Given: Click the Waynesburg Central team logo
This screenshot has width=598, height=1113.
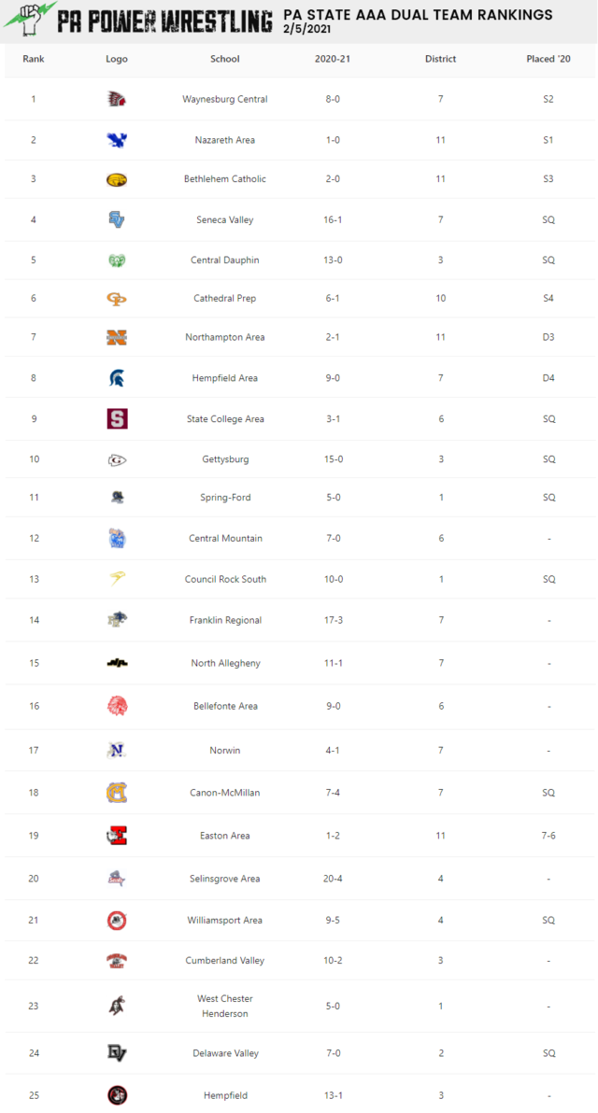Looking at the screenshot, I should point(117,99).
